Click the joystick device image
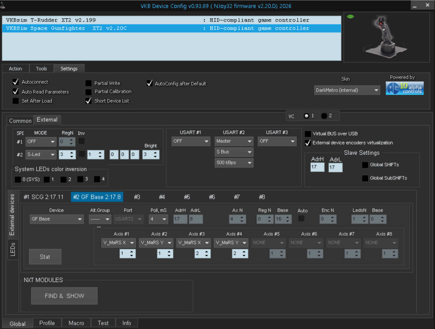Viewport: 435px width, 329px height. click(x=386, y=37)
